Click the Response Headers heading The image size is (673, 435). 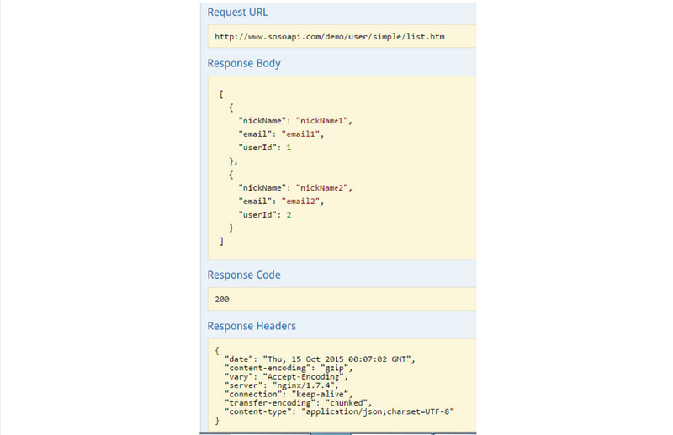tap(252, 325)
